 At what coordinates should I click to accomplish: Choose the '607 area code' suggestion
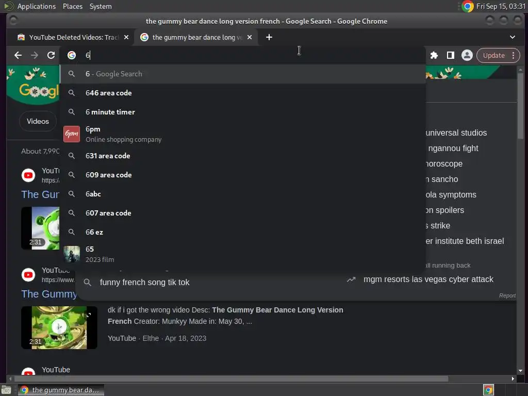pos(242,213)
